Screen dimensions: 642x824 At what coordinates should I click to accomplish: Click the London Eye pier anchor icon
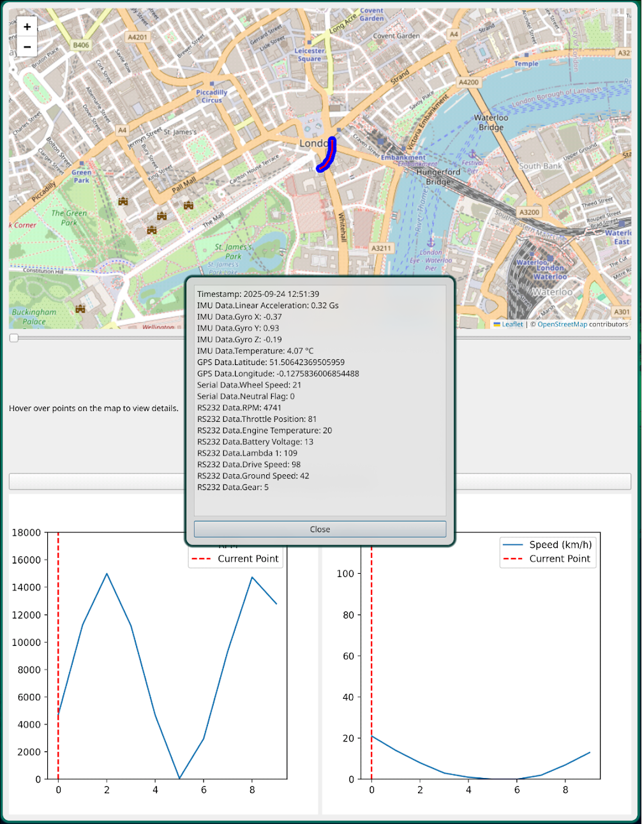point(430,243)
